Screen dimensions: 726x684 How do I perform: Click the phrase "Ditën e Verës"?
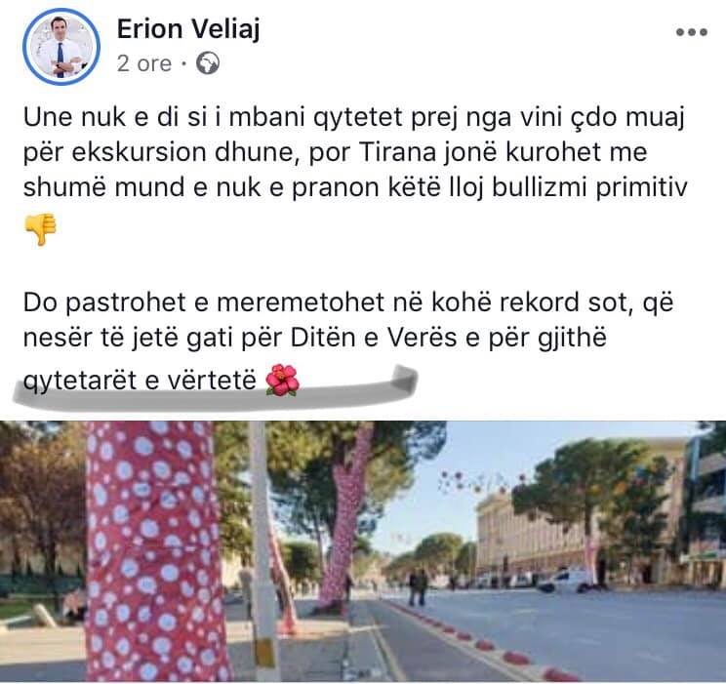pos(374,338)
